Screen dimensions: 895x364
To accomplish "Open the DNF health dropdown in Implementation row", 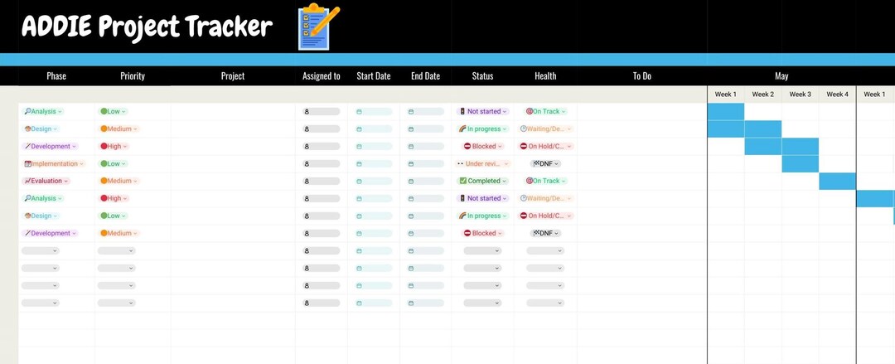I will [x=545, y=163].
